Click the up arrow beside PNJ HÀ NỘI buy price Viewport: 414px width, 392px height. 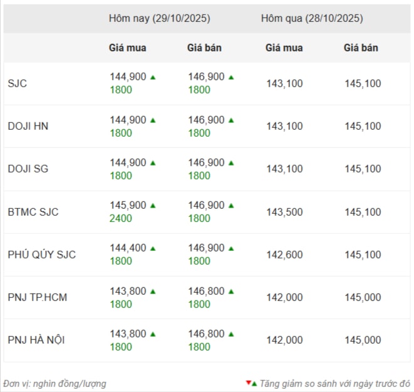(153, 334)
